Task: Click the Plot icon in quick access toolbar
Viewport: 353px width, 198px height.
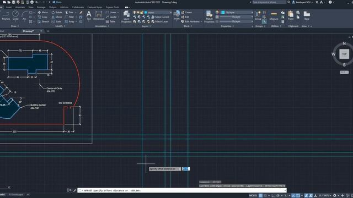Action: coord(32,2)
